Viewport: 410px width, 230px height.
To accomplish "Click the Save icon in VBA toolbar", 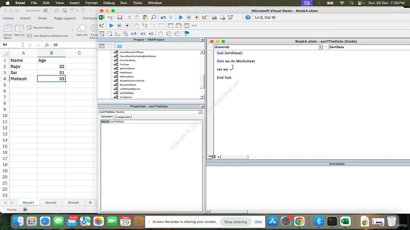I will point(120,17).
